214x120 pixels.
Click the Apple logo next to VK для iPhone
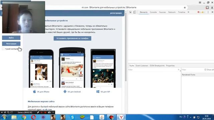coord(34,92)
